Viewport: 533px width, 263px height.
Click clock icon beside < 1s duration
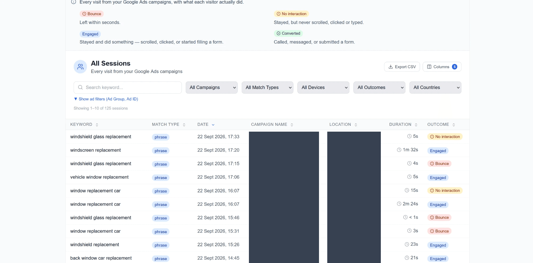(x=405, y=217)
